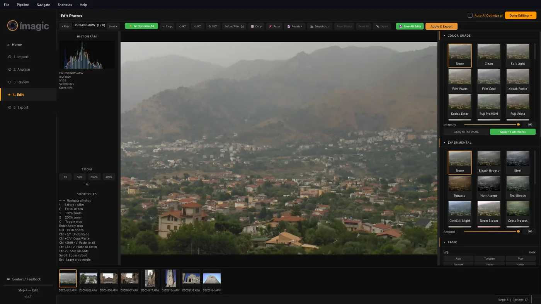Screen dimensions: 541x304
Task: Click the imagic logo
Action: (28, 26)
